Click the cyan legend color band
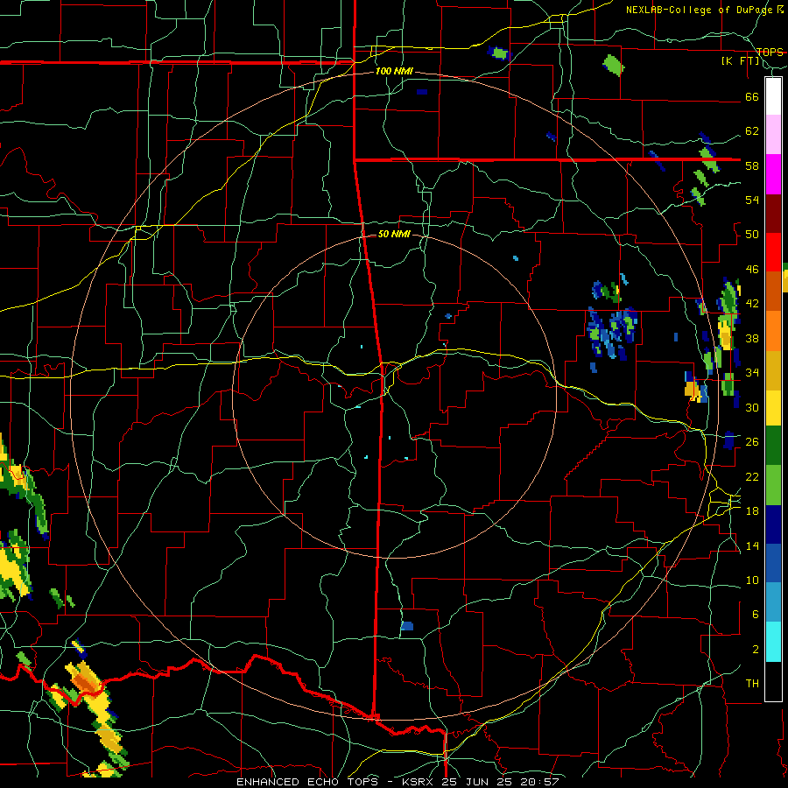Viewport: 788px width, 788px height. 773,642
